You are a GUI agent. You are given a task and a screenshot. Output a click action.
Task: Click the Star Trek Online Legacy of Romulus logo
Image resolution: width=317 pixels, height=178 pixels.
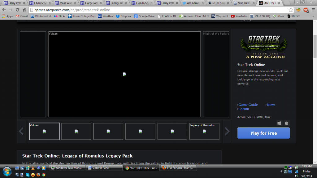[x=264, y=47]
